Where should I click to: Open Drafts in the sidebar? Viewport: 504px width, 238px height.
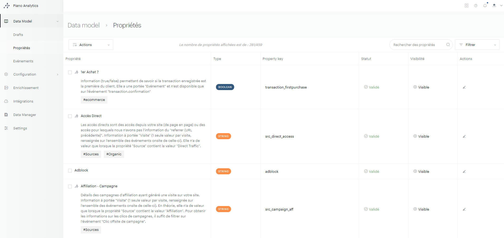point(18,35)
